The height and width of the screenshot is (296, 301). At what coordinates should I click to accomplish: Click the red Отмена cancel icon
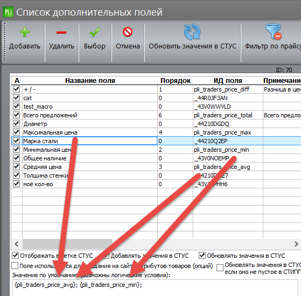pos(128,32)
